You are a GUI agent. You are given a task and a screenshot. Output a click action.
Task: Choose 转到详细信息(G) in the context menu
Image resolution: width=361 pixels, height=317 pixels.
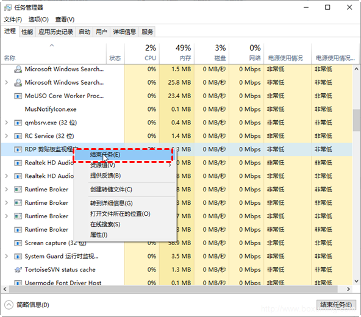124,203
